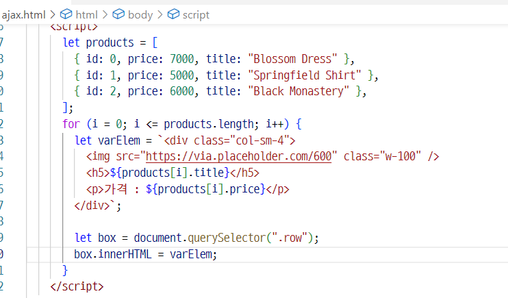Screen dimensions: 508x298
Task: Click the box variable in let declaration
Action: [107, 238]
